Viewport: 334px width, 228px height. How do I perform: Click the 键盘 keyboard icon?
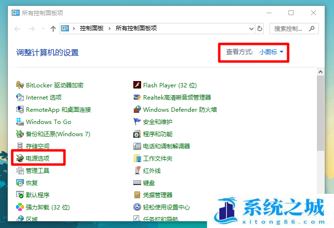click(x=137, y=183)
